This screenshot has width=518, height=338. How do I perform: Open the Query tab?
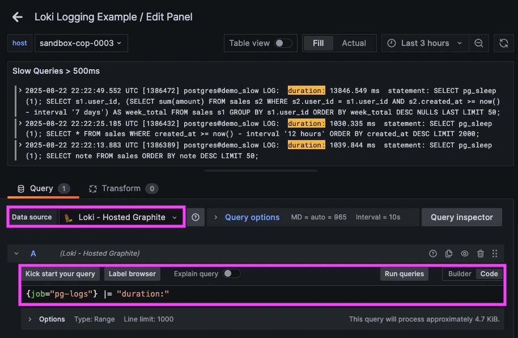(43, 188)
